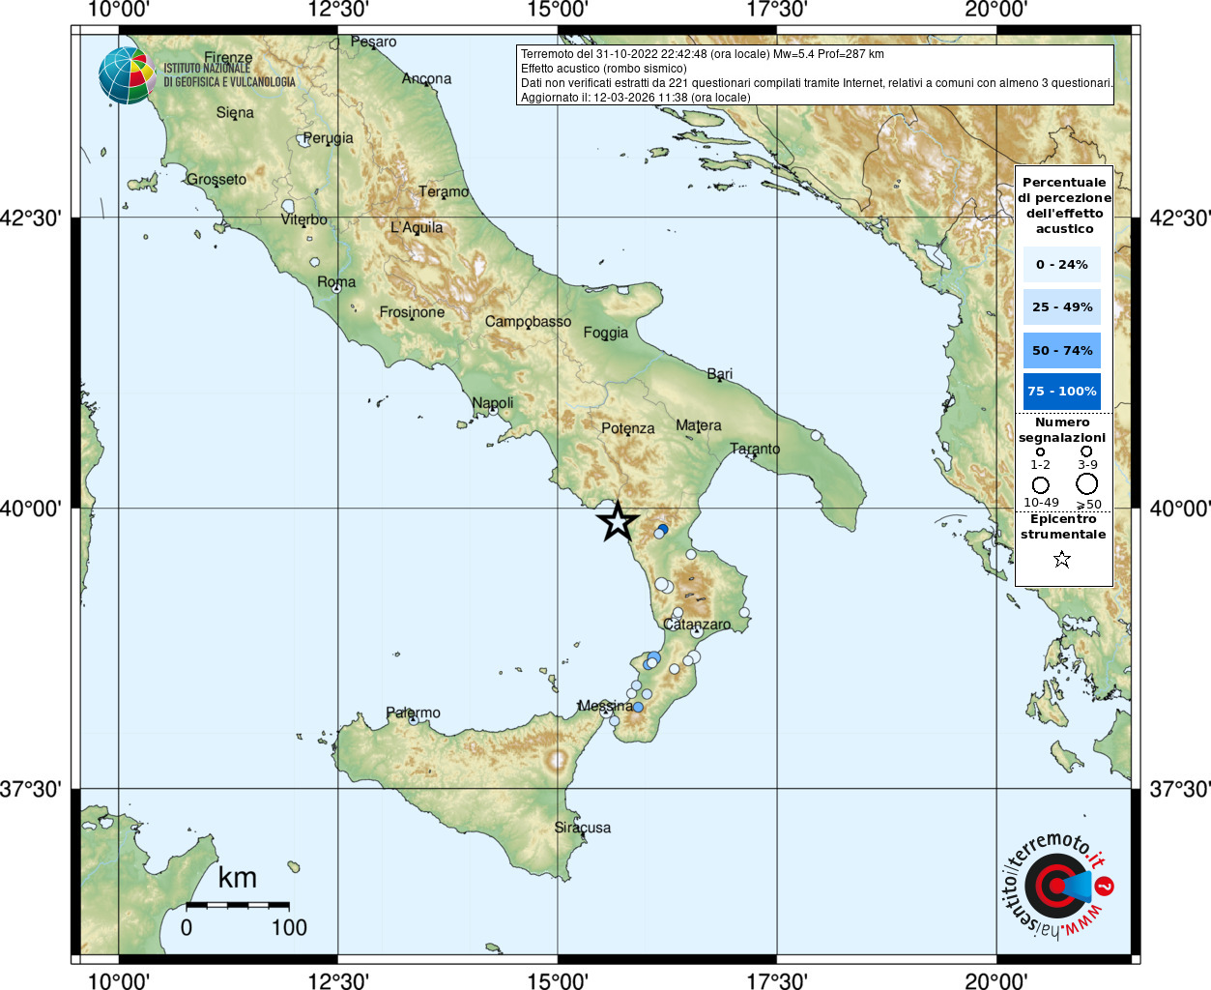Select the 50 - 74% legend swatch
This screenshot has height=990, width=1211.
click(1062, 350)
